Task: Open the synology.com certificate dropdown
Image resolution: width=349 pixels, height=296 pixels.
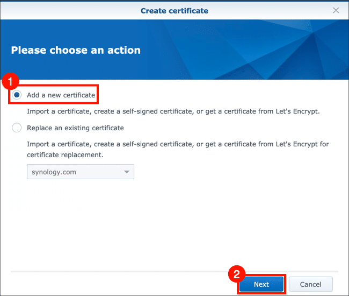Action: 80,172
